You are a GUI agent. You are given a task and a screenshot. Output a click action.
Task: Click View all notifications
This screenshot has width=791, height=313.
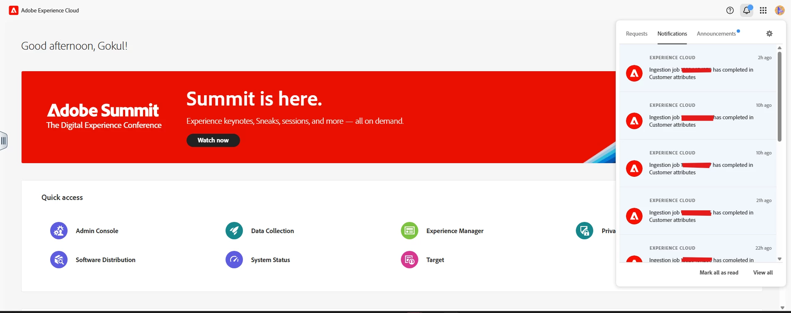(763, 272)
